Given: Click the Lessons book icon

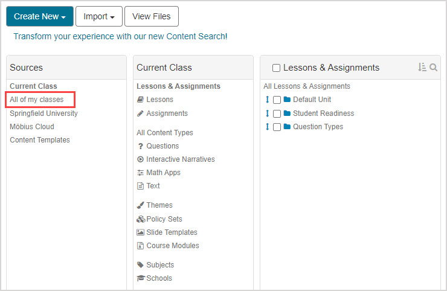Looking at the screenshot, I should click(x=141, y=100).
